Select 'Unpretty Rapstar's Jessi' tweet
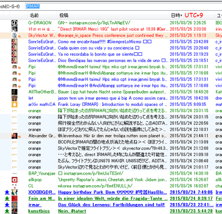This screenshot has height=214, width=222. (112, 180)
